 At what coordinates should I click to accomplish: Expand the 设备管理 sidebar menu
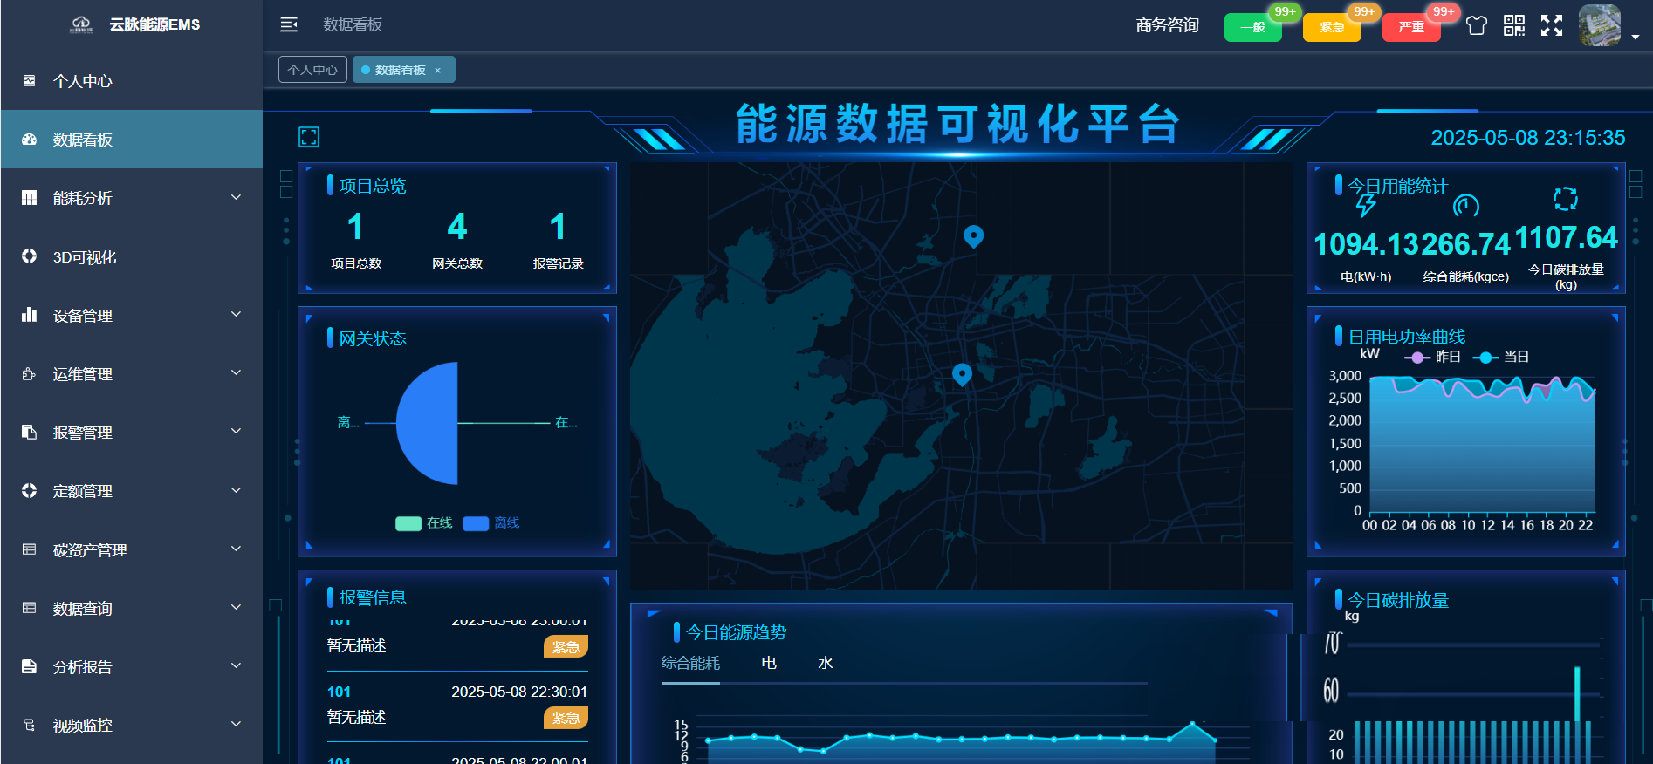point(131,315)
